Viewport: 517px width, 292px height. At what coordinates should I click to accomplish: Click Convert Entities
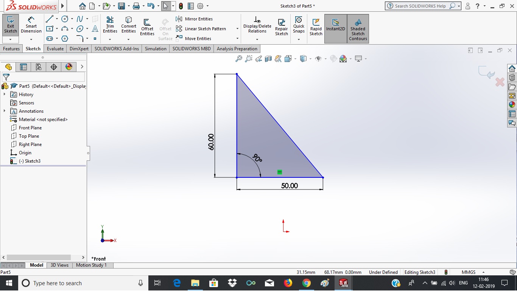point(129,25)
